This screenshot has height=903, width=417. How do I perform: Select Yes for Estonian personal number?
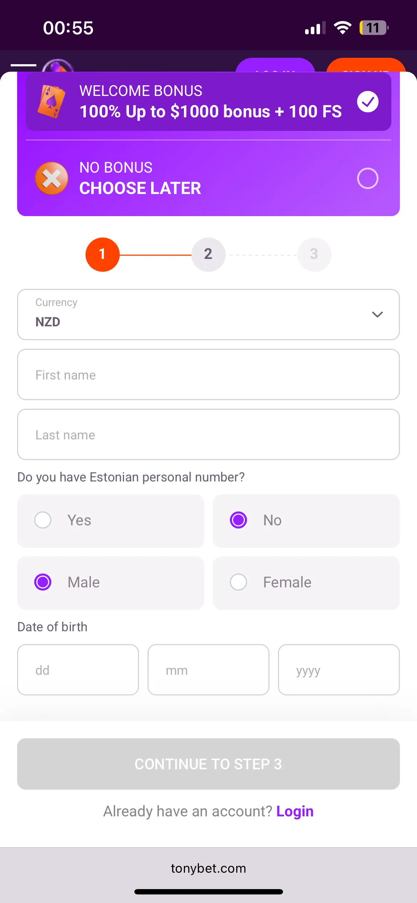tap(43, 520)
